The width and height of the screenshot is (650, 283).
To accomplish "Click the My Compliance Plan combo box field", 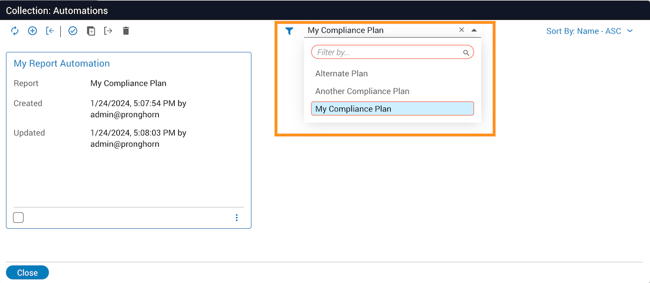I will coord(378,30).
